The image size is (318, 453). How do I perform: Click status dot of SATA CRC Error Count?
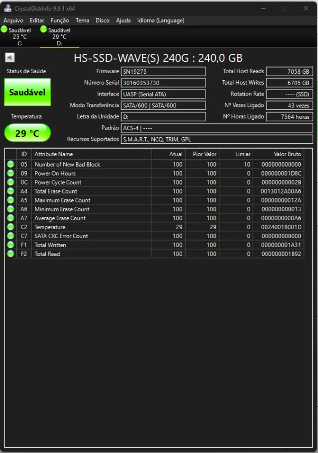[11, 236]
